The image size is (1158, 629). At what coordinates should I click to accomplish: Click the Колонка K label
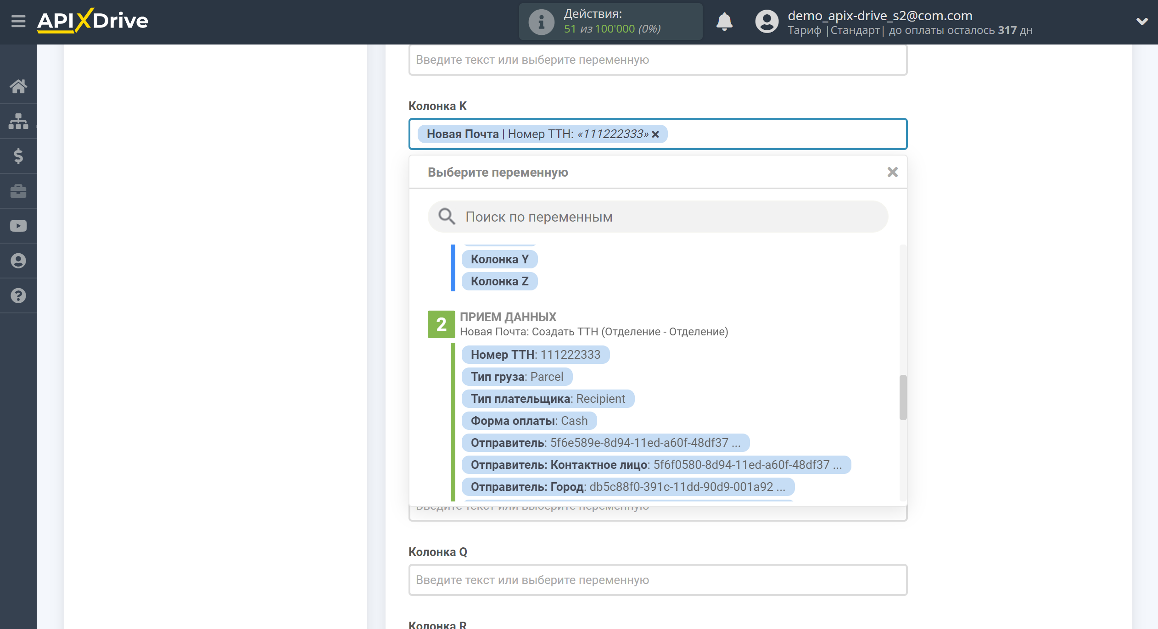437,106
